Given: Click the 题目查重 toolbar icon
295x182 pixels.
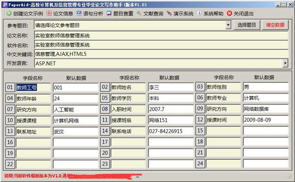Looking at the screenshot, I should pos(109,13).
